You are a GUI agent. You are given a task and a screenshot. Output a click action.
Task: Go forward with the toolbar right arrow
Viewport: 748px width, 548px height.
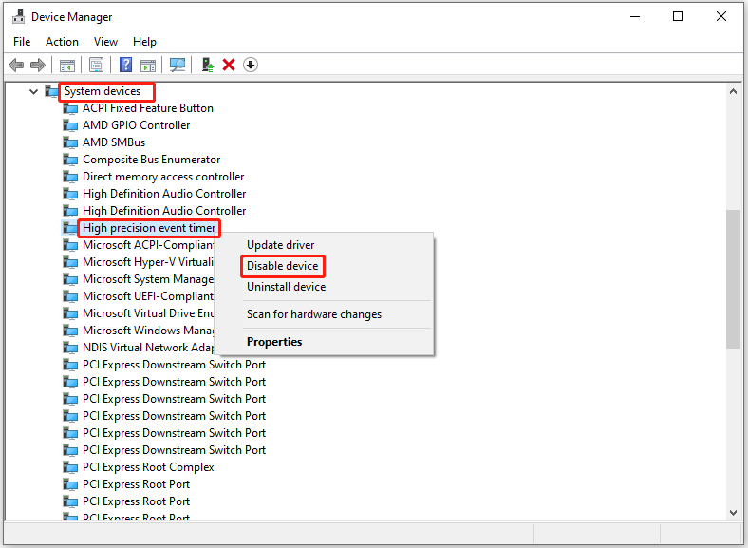(38, 65)
